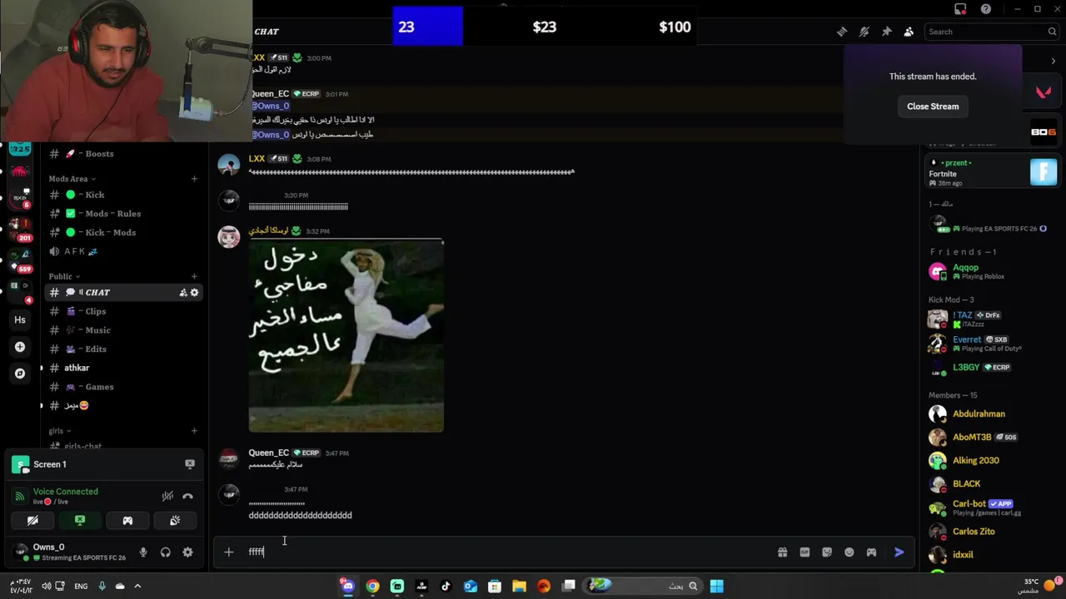Toggle the member list icon
The width and height of the screenshot is (1066, 599).
click(x=909, y=32)
